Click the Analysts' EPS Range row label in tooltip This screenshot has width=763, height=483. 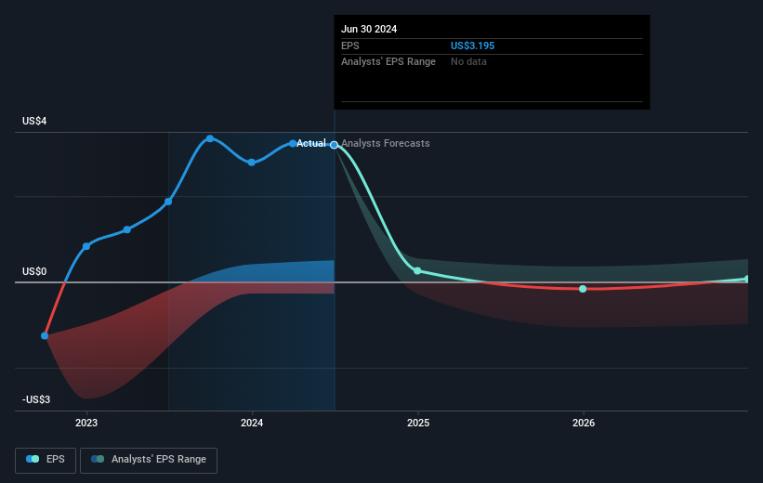point(388,62)
